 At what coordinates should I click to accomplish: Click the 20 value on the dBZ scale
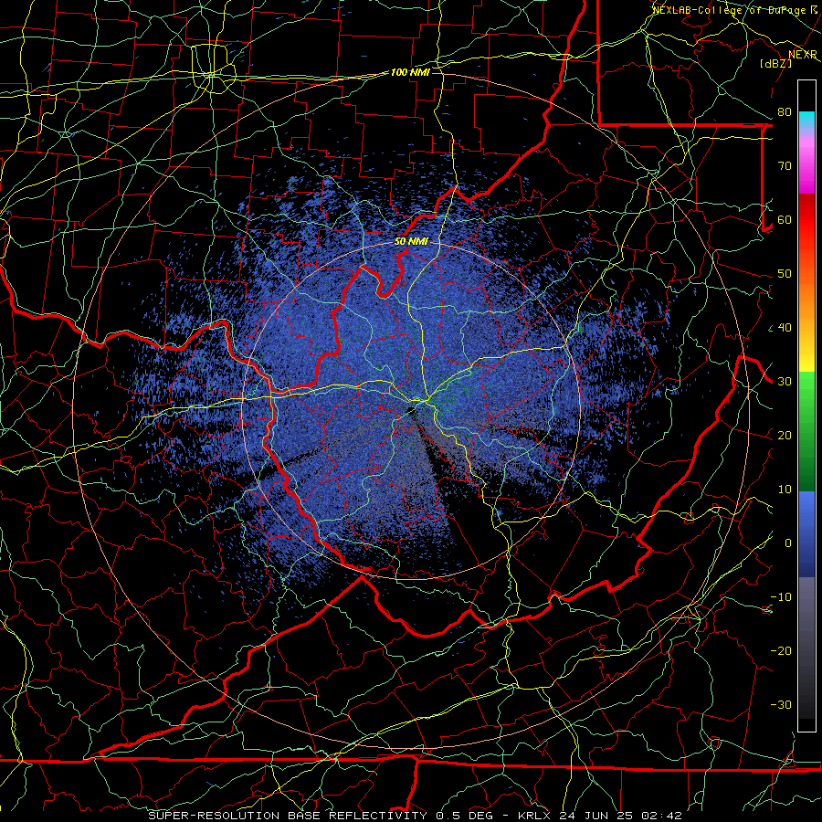[x=785, y=436]
